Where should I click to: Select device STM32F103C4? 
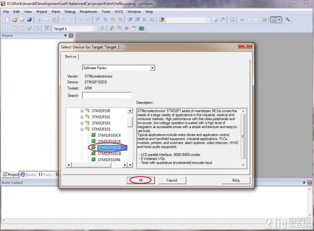[x=109, y=135]
